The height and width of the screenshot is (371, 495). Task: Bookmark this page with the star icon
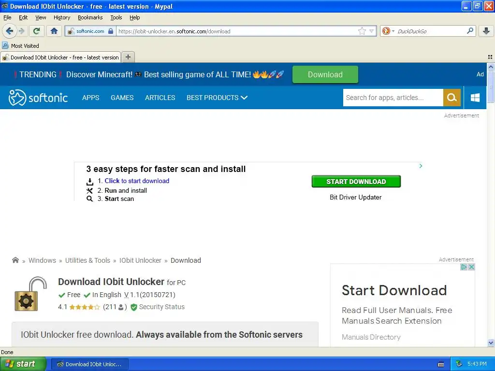tap(362, 31)
